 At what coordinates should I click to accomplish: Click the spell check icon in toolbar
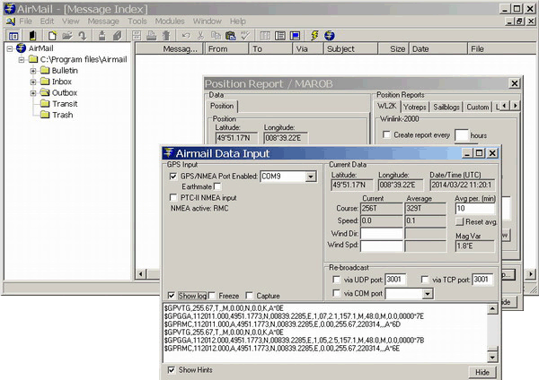point(243,36)
